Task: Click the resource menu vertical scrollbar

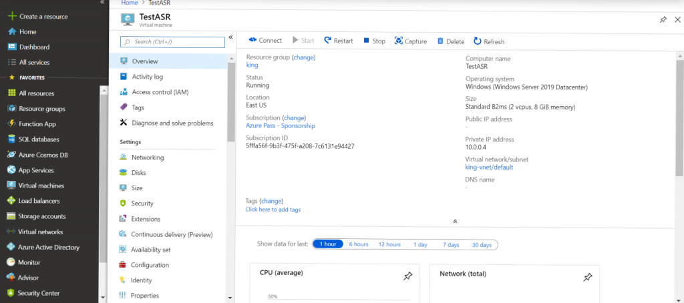Action: coord(230,103)
